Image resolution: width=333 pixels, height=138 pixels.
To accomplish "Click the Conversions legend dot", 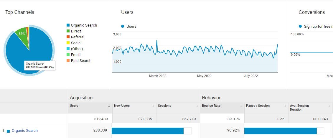I will coord(300,26).
